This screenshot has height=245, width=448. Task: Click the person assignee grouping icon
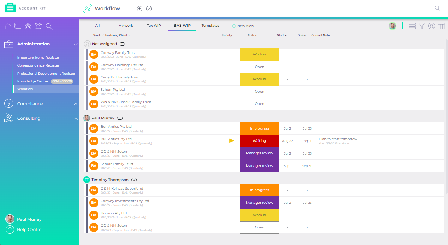coord(431,26)
